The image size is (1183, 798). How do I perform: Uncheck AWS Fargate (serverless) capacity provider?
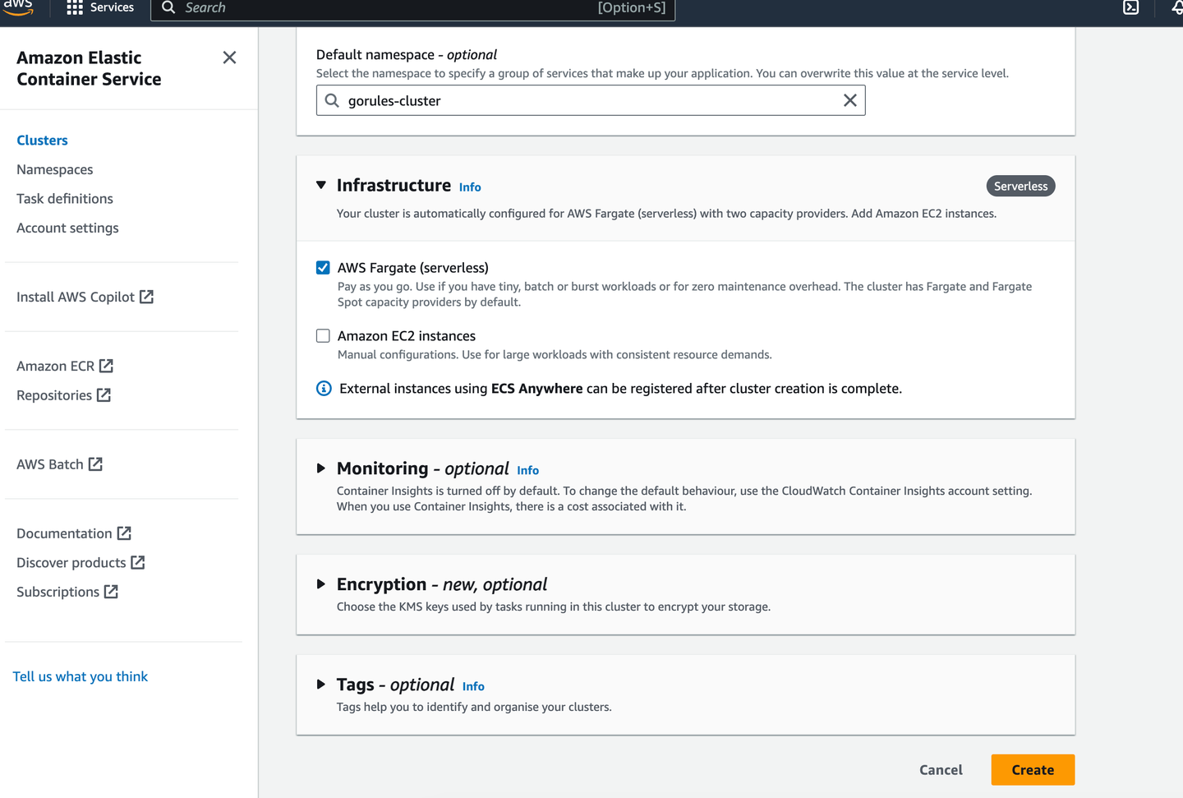(x=322, y=267)
